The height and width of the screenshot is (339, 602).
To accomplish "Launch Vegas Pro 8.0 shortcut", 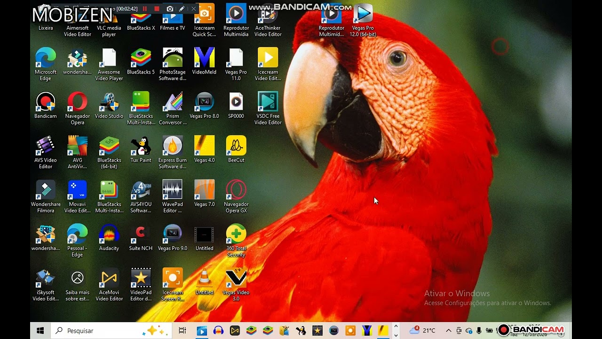I will (204, 105).
